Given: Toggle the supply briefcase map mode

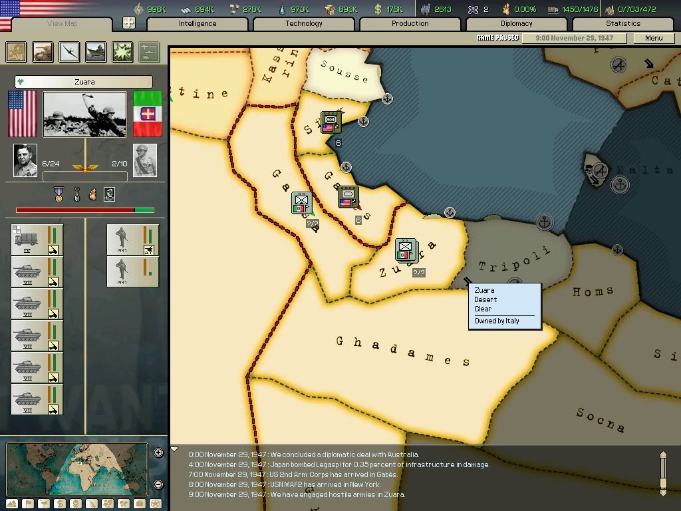Looking at the screenshot, I should [x=139, y=504].
